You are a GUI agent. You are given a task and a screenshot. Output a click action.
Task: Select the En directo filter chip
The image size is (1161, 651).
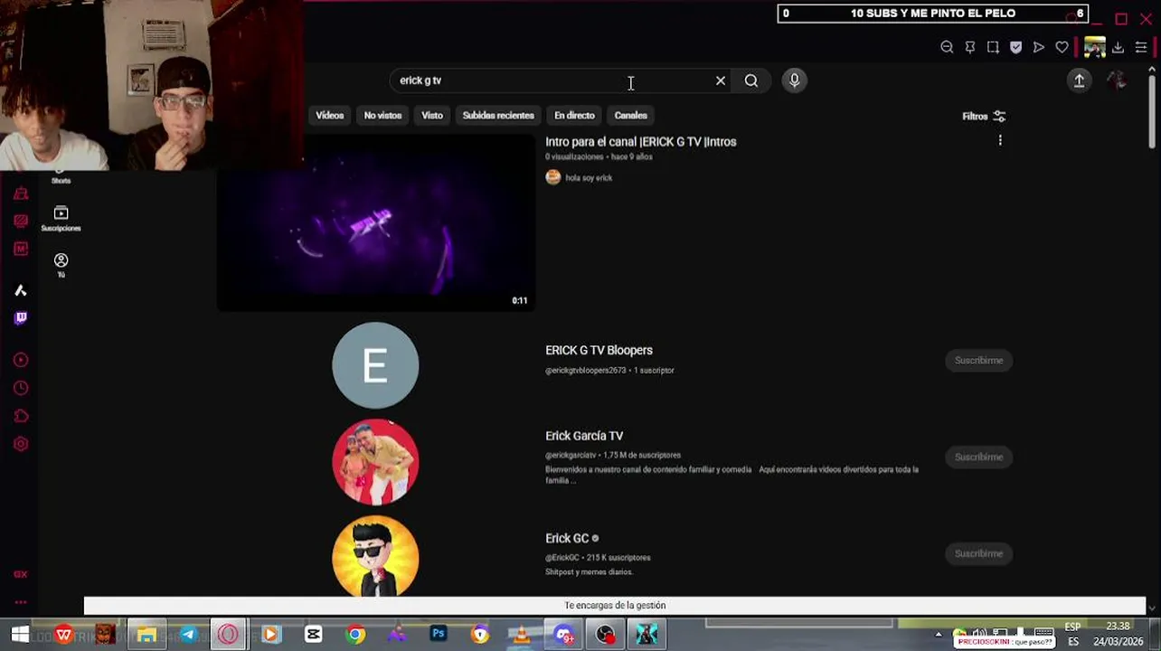574,116
